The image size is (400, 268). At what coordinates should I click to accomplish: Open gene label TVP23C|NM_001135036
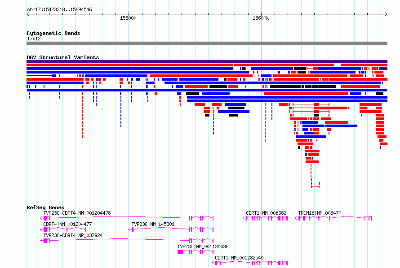pyautogui.click(x=203, y=246)
